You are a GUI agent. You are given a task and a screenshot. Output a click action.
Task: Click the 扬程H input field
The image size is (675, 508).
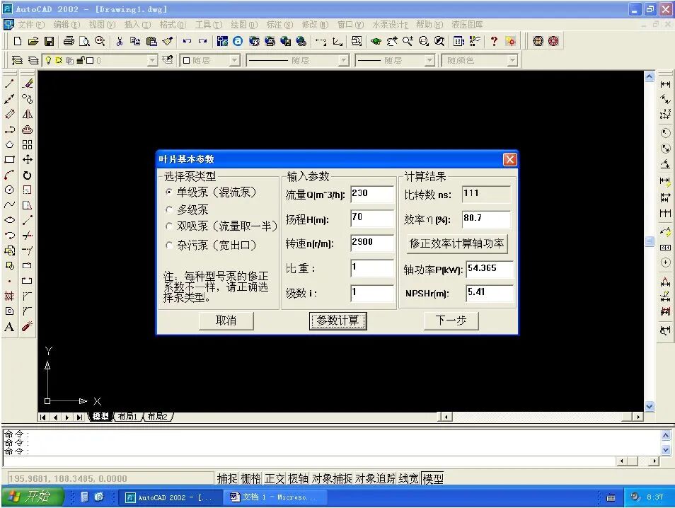(x=372, y=218)
